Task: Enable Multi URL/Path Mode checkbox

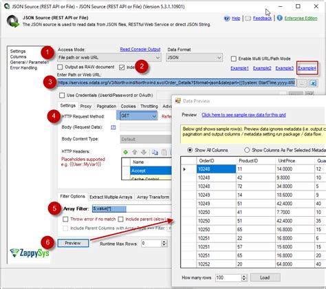Action: [x=234, y=58]
